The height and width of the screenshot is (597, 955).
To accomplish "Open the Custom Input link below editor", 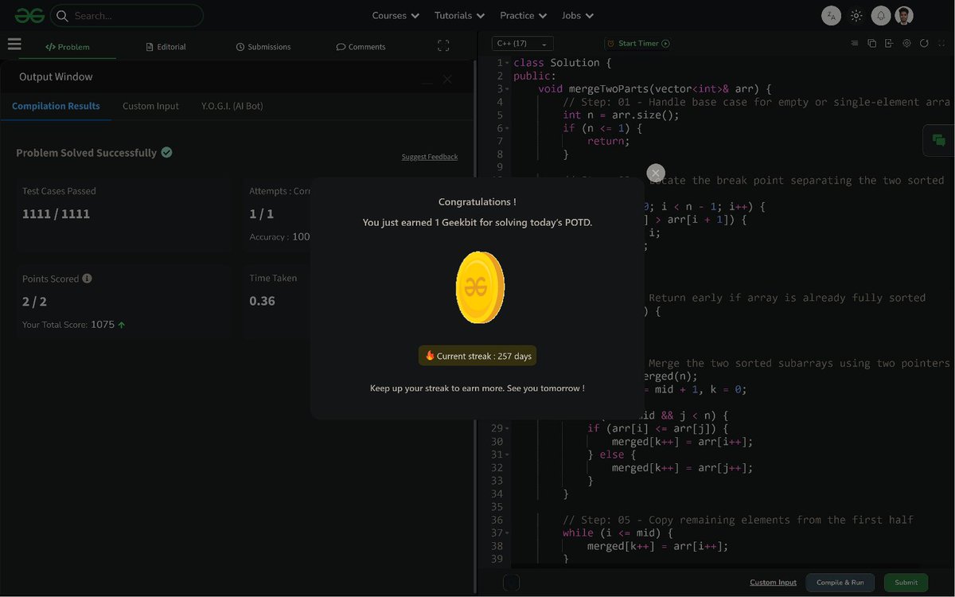I will coord(773,583).
